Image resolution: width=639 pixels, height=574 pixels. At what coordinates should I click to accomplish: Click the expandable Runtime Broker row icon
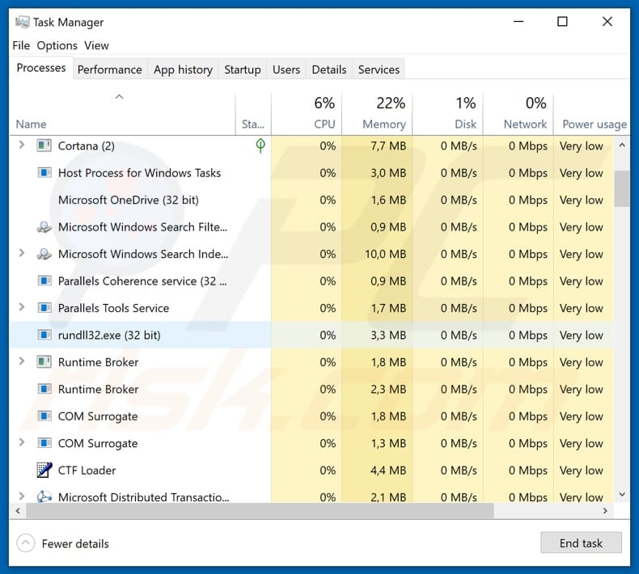(x=44, y=361)
